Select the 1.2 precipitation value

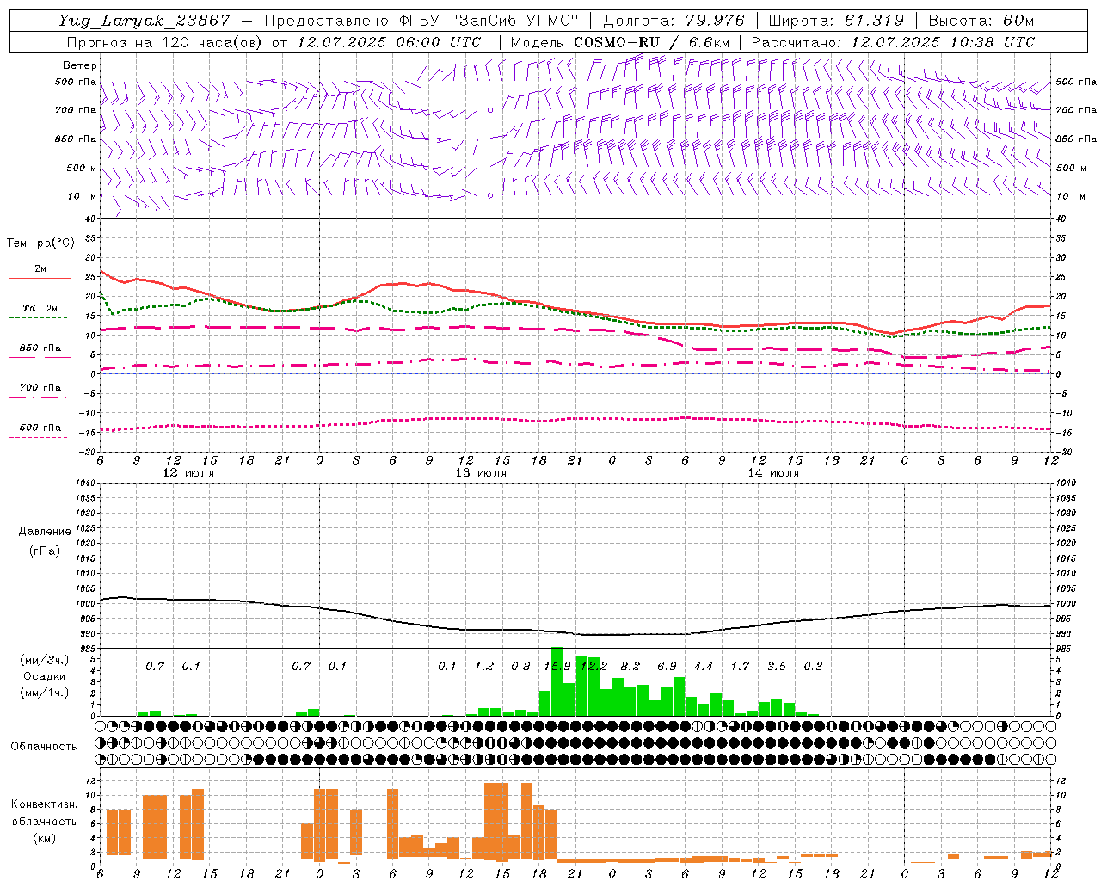(x=484, y=666)
